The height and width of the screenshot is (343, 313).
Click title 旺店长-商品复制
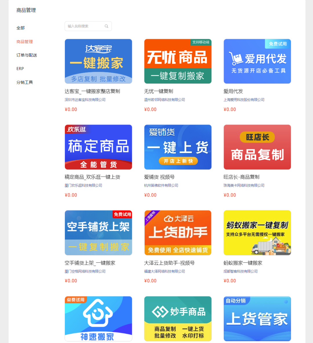241,177
